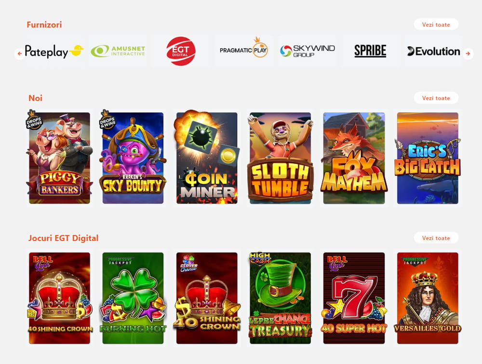The height and width of the screenshot is (364, 482).
Task: Open the Spribe provider logo
Action: click(x=370, y=51)
